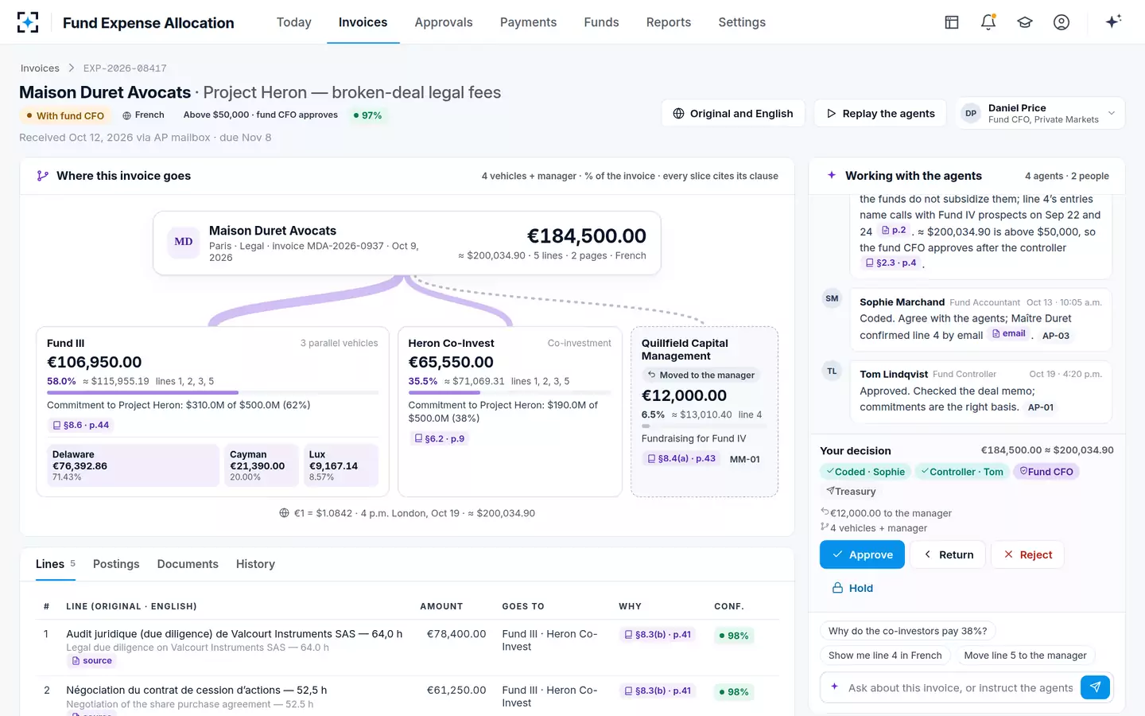Image resolution: width=1145 pixels, height=716 pixels.
Task: Switch to the Postings tab
Action: [x=116, y=564]
